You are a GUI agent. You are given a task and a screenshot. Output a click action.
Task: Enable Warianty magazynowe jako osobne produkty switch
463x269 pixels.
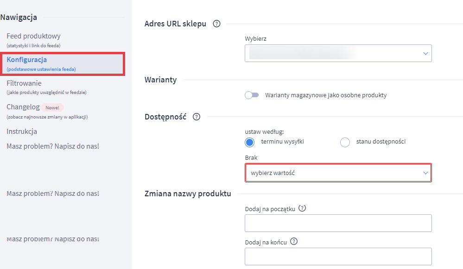[252, 95]
